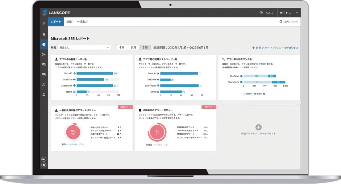
Task: Click the 組織外 legend swatch
Action: click(x=255, y=94)
